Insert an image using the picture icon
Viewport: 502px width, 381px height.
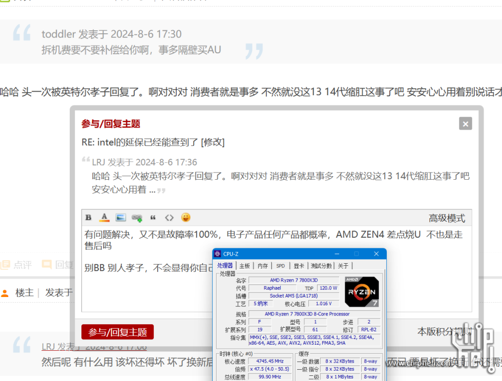[x=121, y=218]
